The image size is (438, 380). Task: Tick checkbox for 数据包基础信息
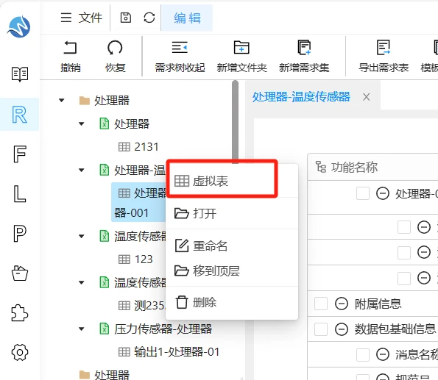pyautogui.click(x=321, y=329)
